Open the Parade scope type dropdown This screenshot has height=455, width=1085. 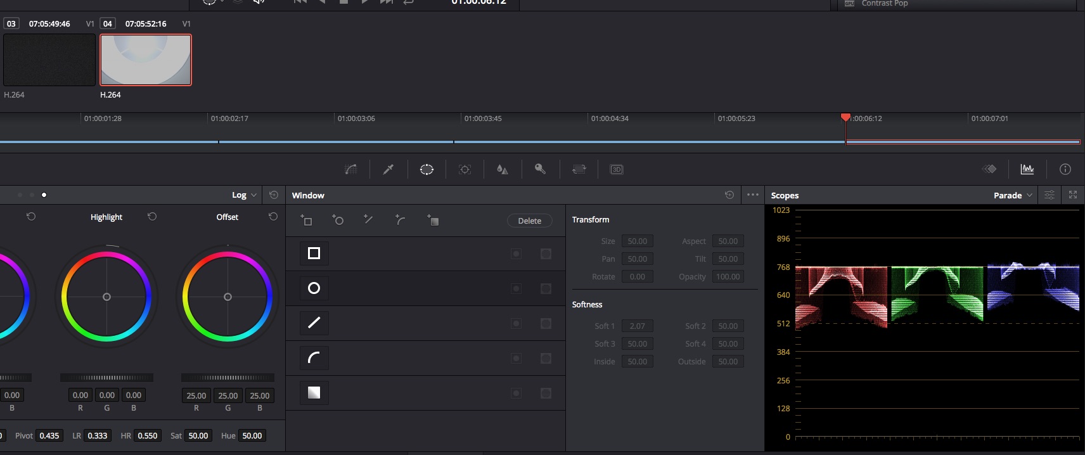[1013, 195]
